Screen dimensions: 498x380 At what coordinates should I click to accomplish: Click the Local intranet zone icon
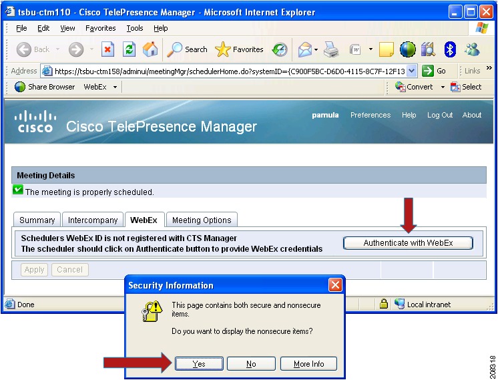point(399,304)
